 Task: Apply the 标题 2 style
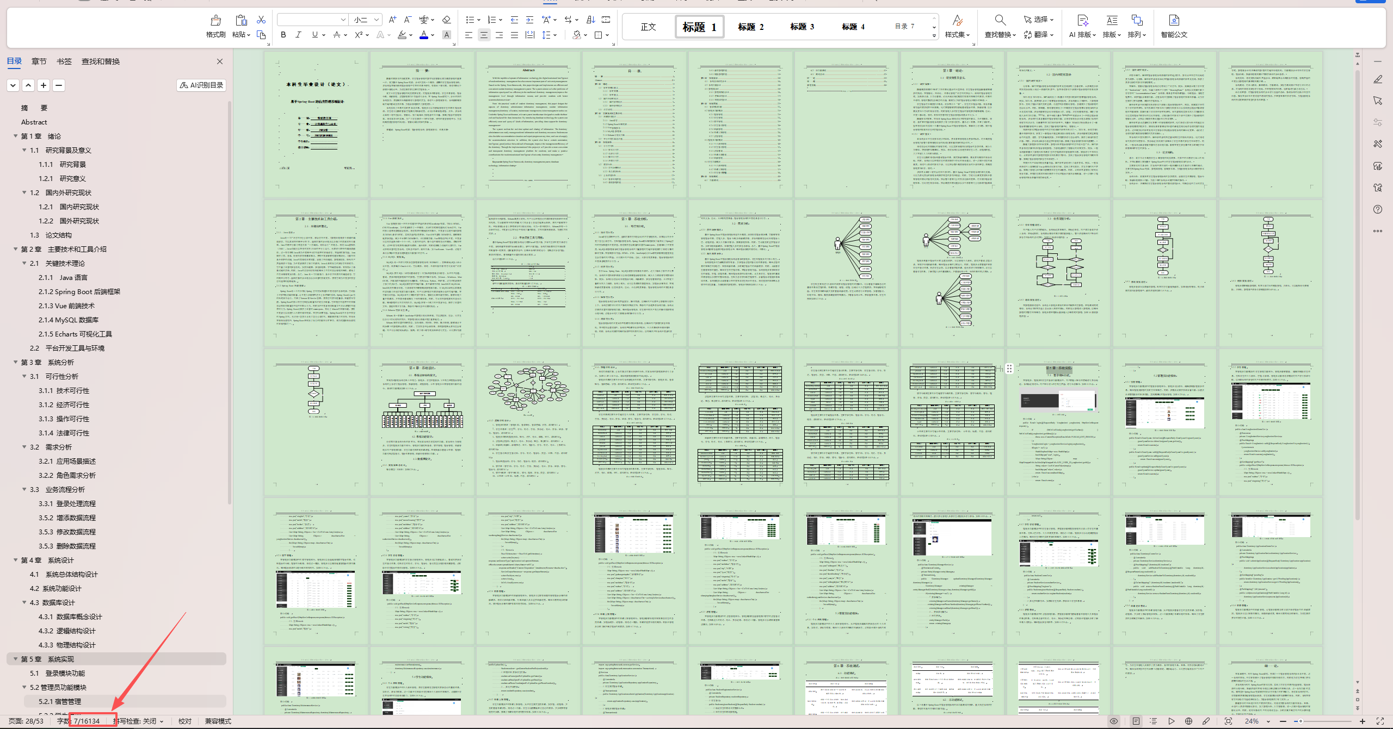751,27
